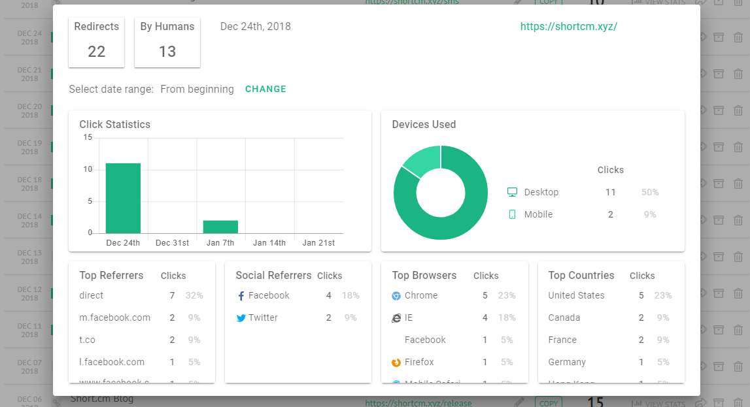Viewport: 750px width, 407px height.
Task: Open the shortcm.xyz/release link in background
Action: tap(418, 403)
